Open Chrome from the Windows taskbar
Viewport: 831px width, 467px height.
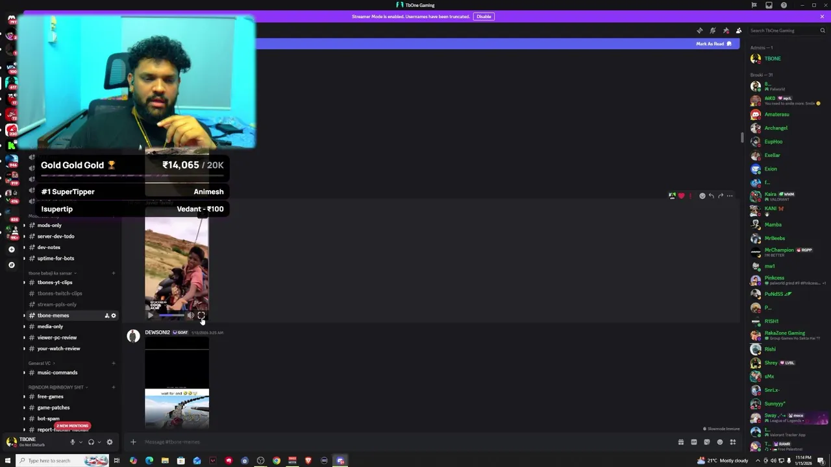click(x=277, y=461)
